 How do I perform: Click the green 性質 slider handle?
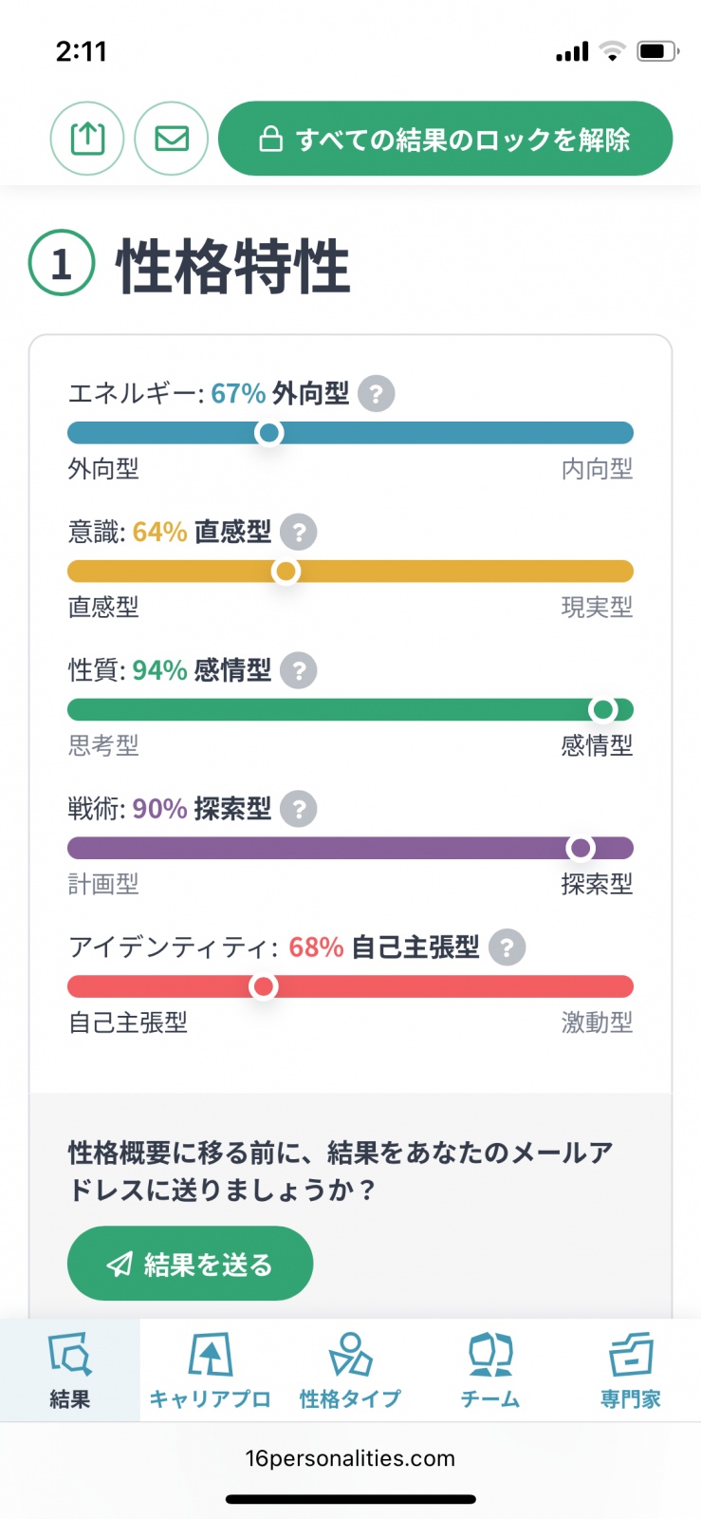point(602,710)
